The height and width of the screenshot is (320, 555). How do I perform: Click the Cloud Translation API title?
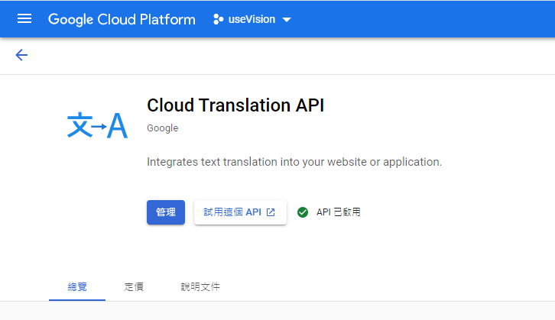point(235,105)
